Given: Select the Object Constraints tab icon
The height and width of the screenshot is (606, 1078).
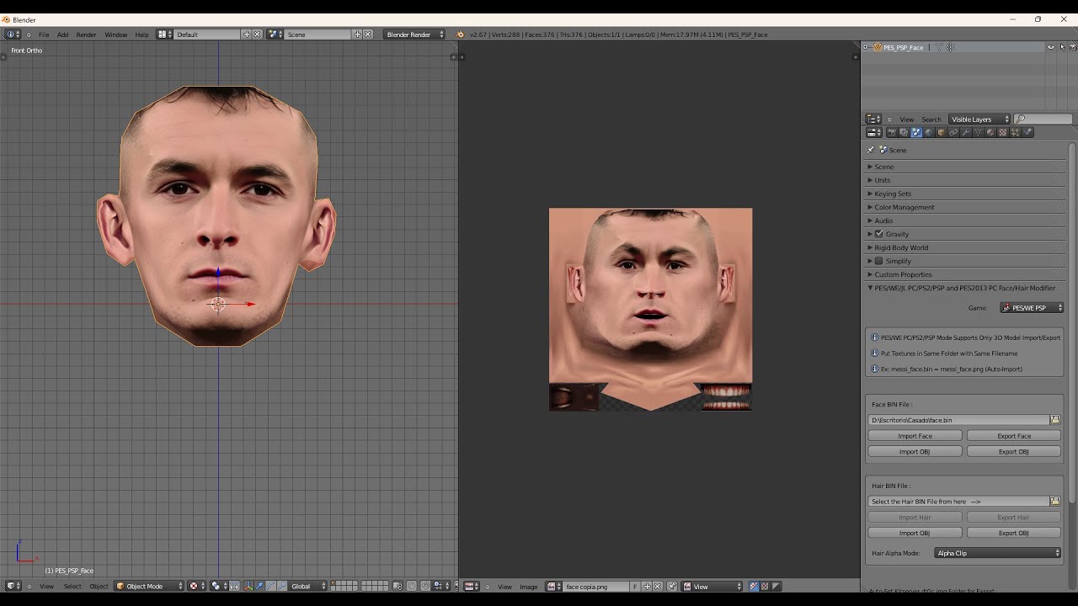Looking at the screenshot, I should [x=953, y=132].
